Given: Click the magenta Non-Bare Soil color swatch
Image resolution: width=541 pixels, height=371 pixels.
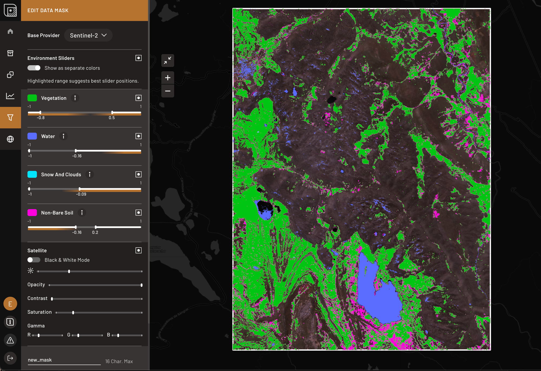Looking at the screenshot, I should 32,213.
